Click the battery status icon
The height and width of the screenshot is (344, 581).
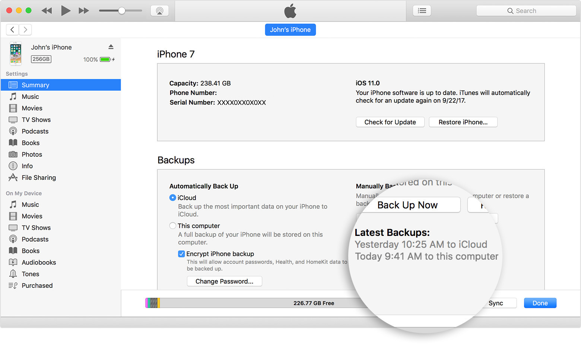[107, 59]
